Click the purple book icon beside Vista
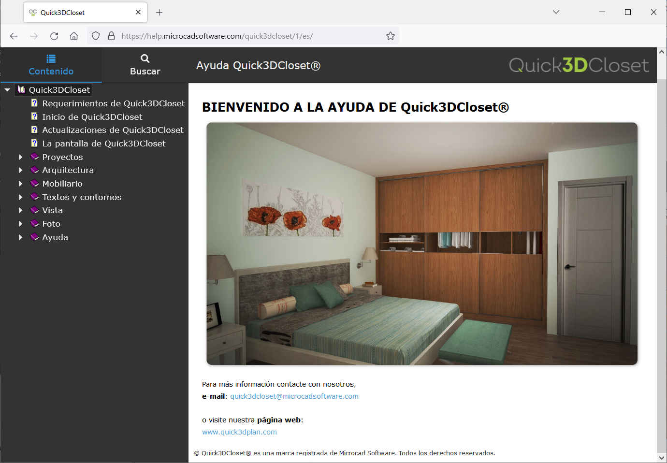667x463 pixels. pos(35,210)
